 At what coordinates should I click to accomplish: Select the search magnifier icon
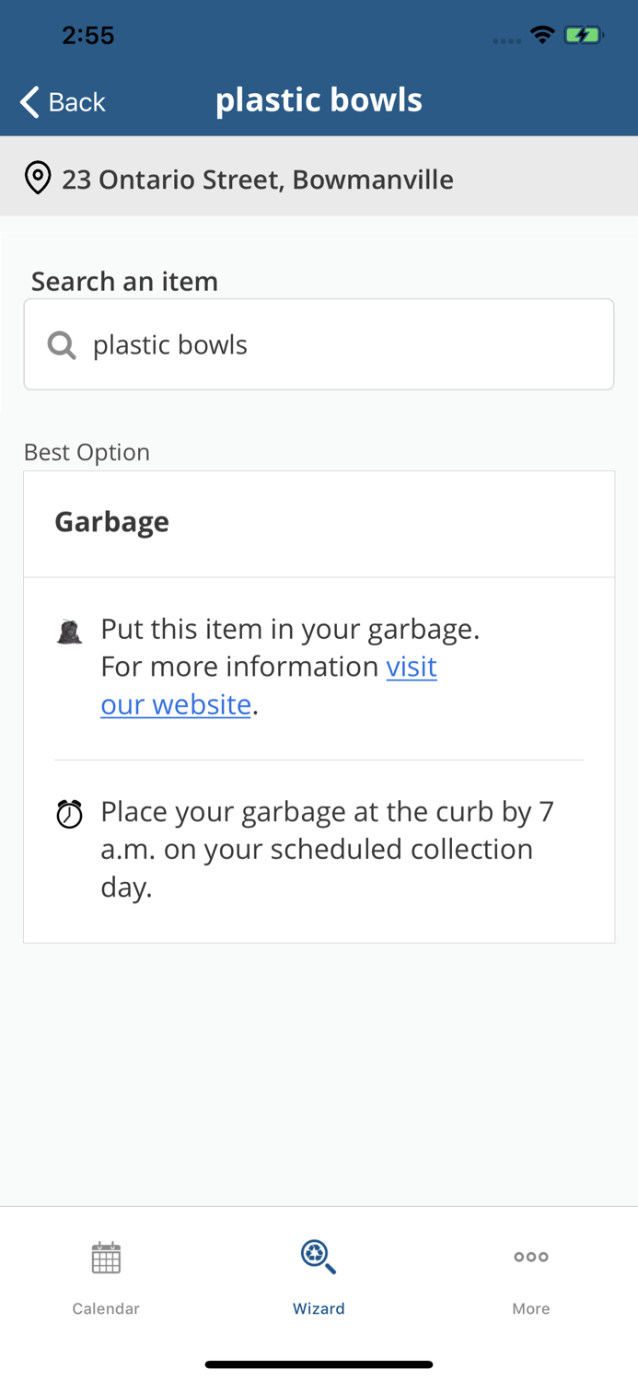click(61, 344)
